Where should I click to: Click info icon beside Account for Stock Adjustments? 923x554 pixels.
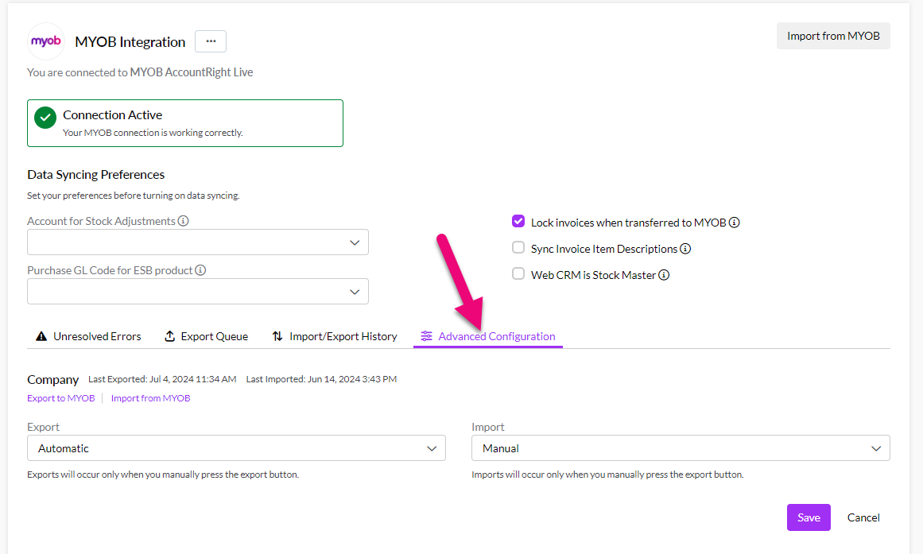183,221
